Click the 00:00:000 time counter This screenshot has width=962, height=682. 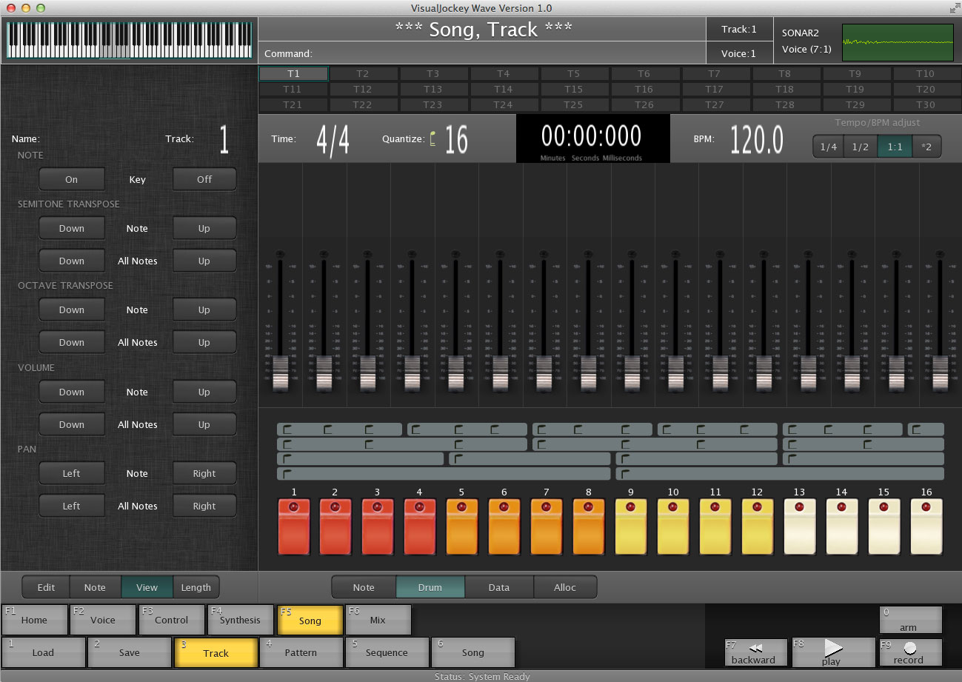(592, 136)
